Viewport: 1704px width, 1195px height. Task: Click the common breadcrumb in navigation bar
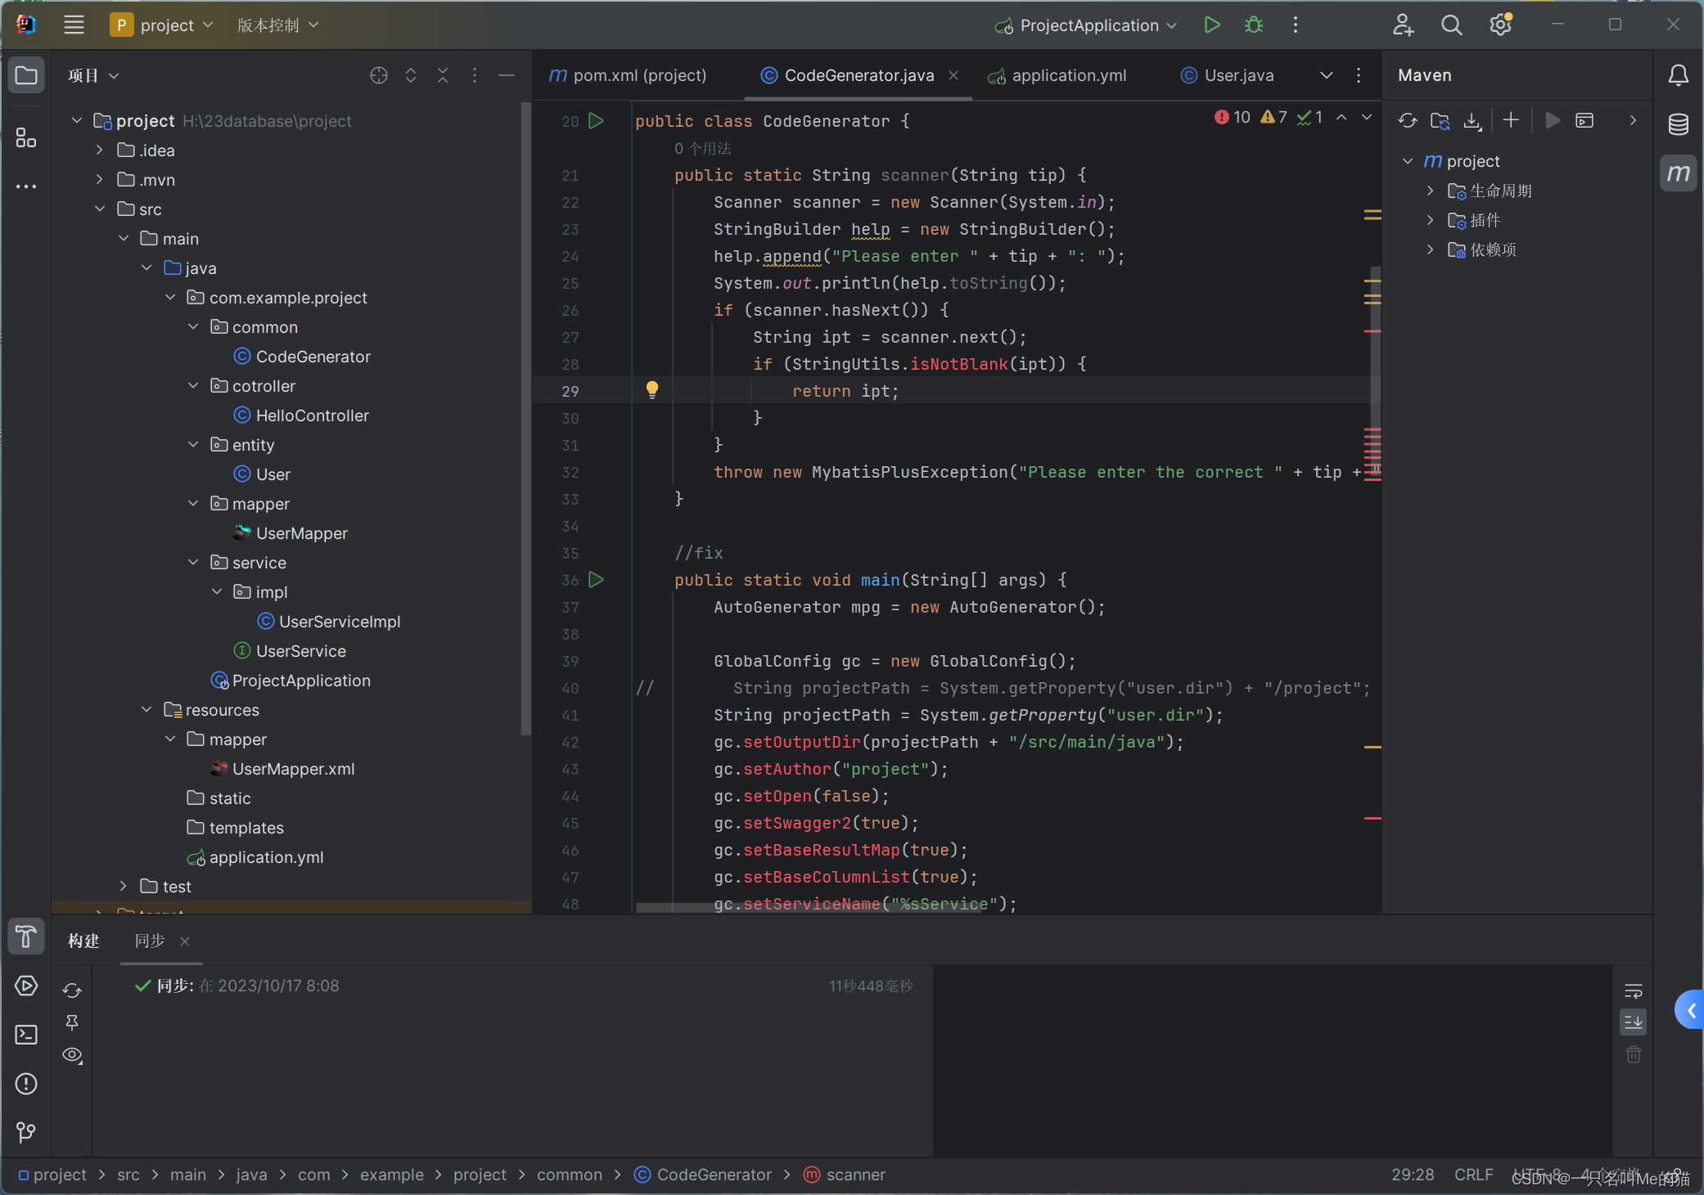pos(569,1175)
